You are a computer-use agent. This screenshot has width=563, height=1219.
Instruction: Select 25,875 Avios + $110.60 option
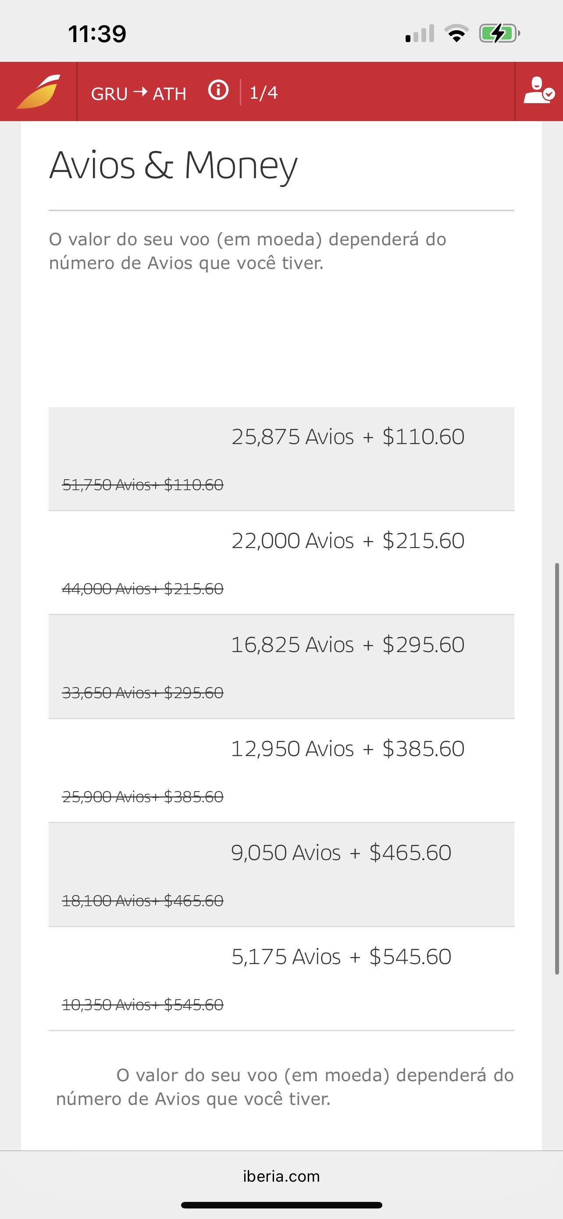click(281, 459)
